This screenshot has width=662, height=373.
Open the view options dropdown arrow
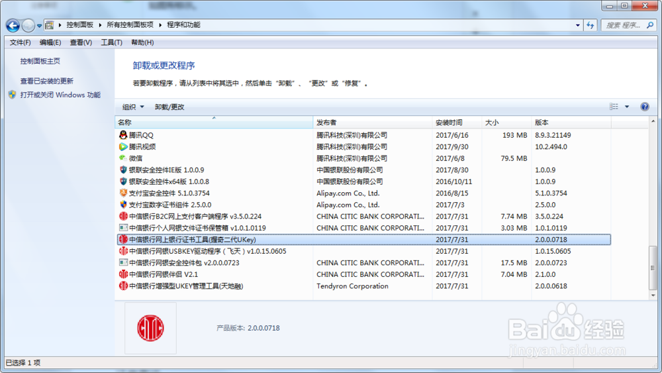pyautogui.click(x=627, y=107)
